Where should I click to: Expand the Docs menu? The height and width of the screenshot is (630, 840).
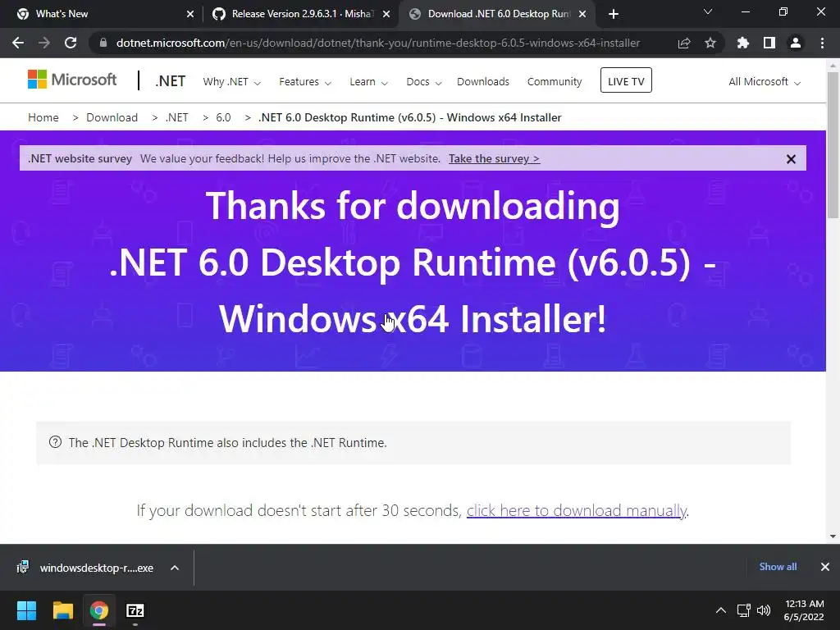pyautogui.click(x=424, y=82)
